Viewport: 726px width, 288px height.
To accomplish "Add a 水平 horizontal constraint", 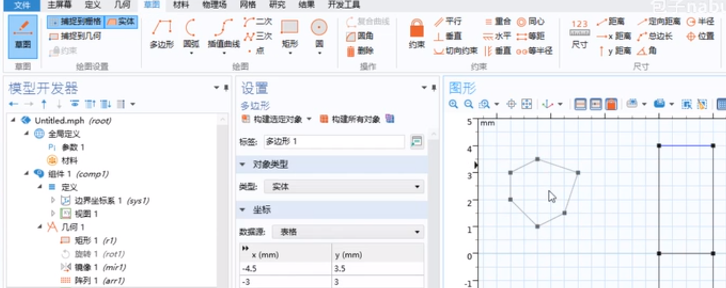I will coord(498,36).
